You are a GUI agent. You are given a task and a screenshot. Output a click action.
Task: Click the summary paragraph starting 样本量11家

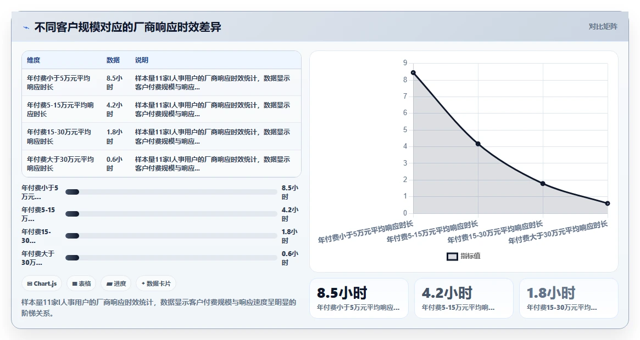159,308
